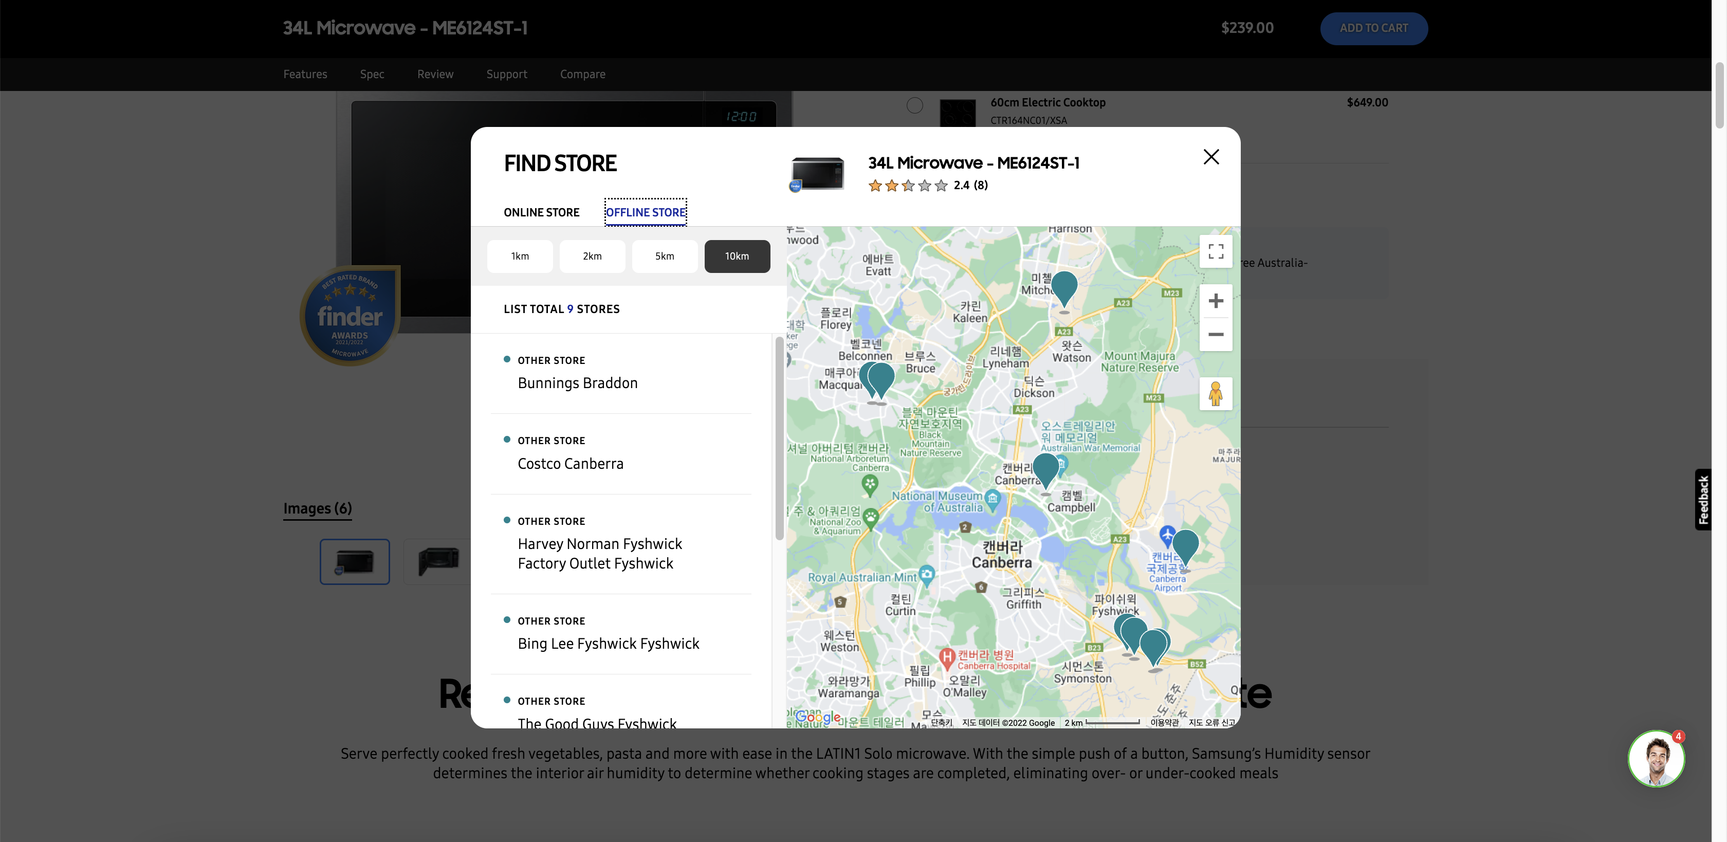The width and height of the screenshot is (1727, 842).
Task: Click the National Zoo & Aquarium marker
Action: pos(870,518)
